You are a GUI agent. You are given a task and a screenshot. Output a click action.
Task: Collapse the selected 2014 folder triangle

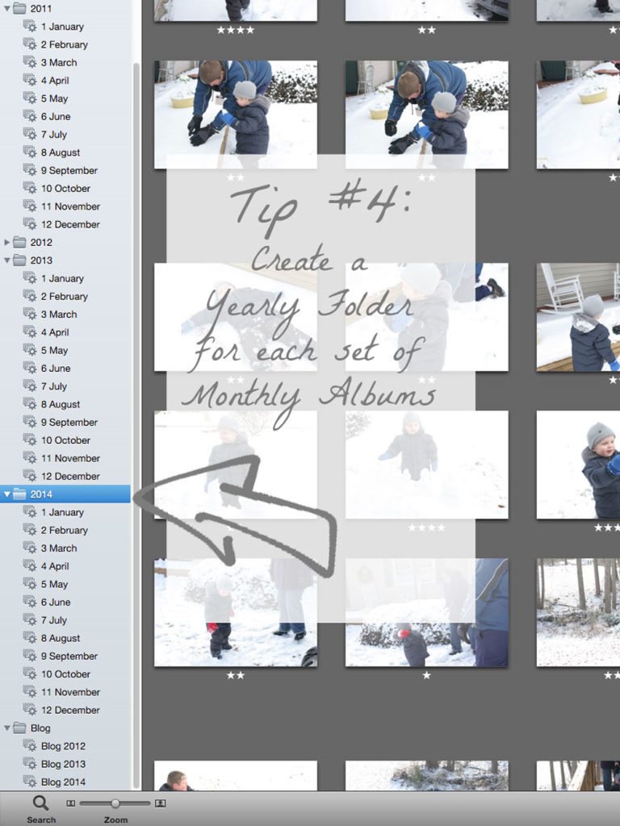[x=6, y=494]
